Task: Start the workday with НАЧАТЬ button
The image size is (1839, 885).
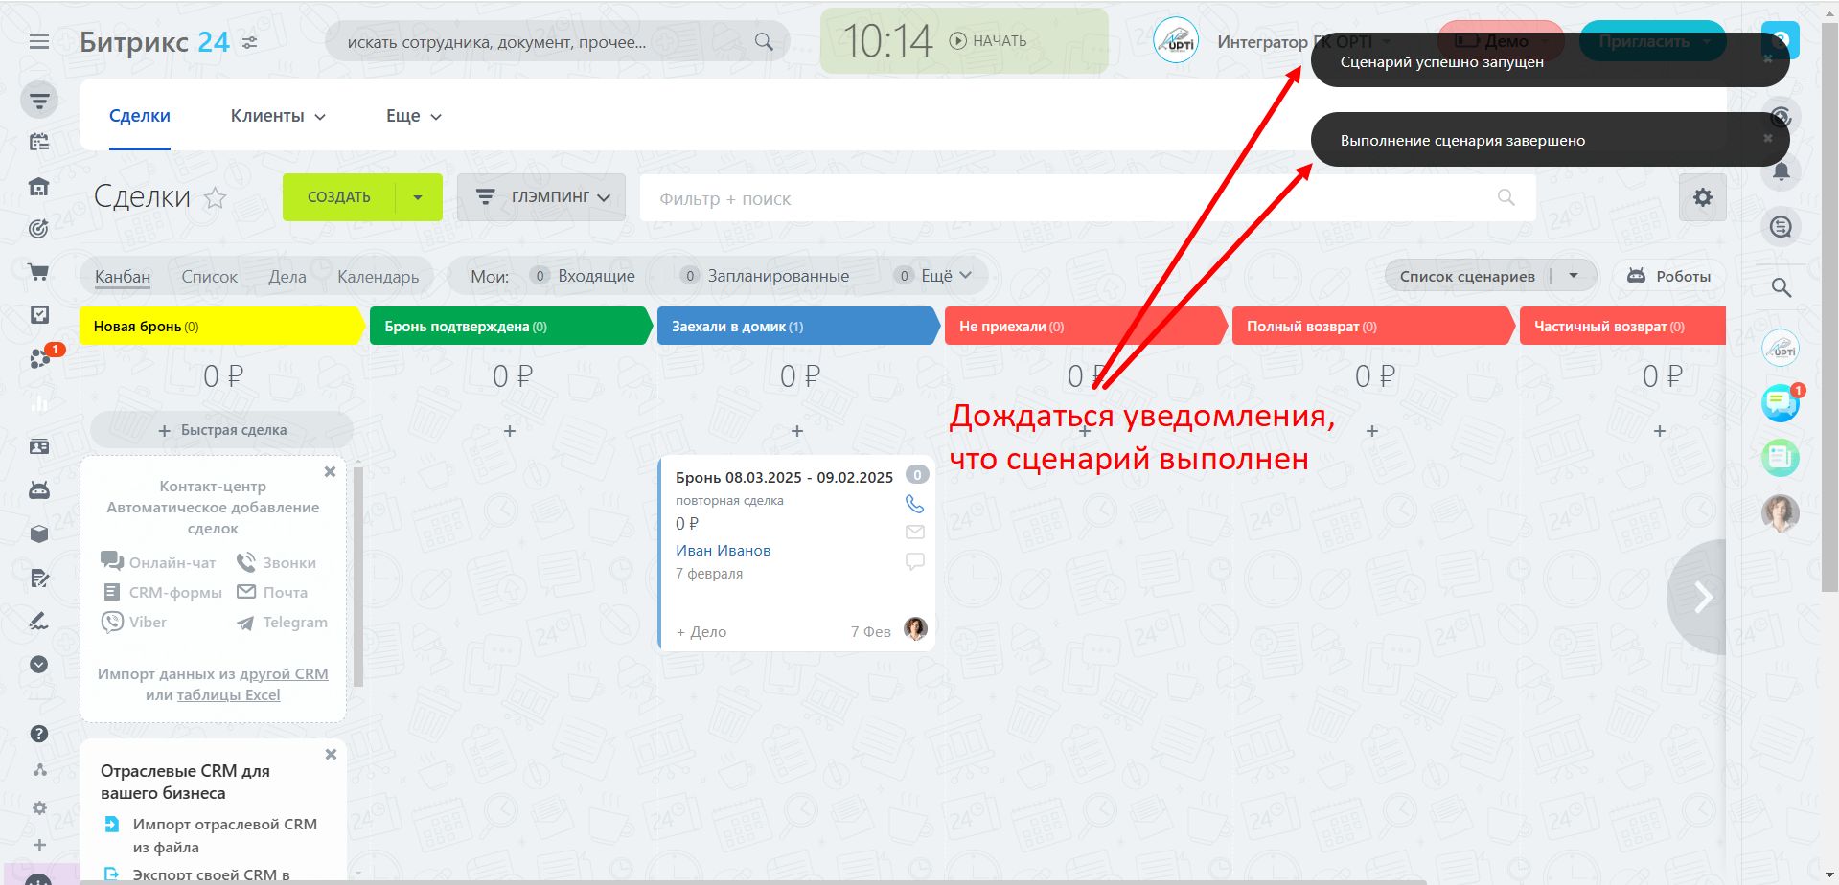Action: point(988,41)
